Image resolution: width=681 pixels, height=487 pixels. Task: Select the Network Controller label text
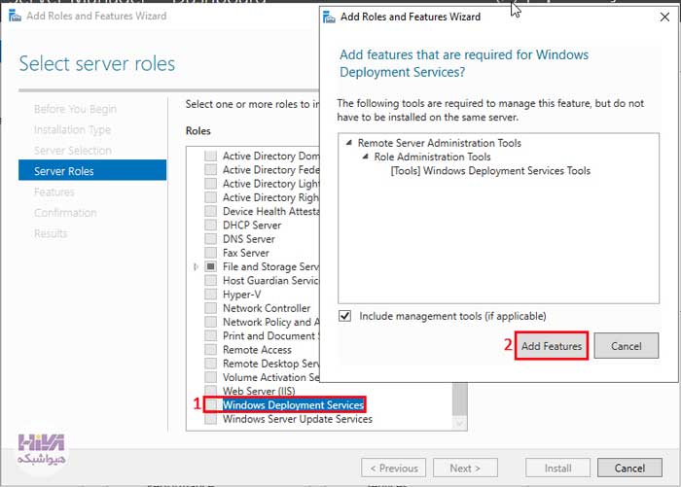(267, 308)
